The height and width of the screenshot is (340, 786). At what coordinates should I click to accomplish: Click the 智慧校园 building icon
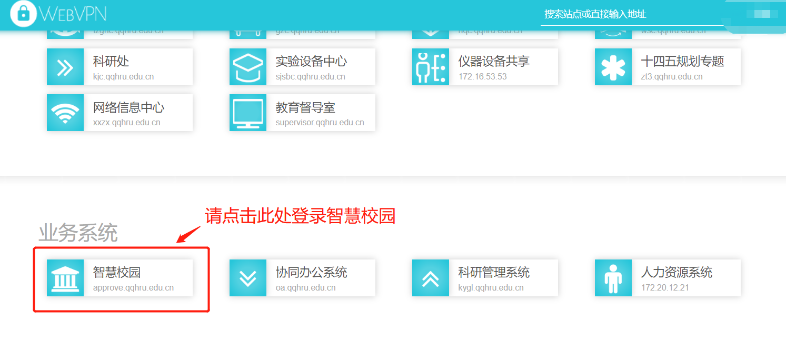point(65,278)
